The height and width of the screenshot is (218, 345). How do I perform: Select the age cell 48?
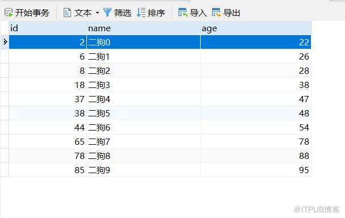tap(256, 113)
